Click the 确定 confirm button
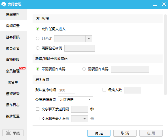 pyautogui.click(x=99, y=133)
